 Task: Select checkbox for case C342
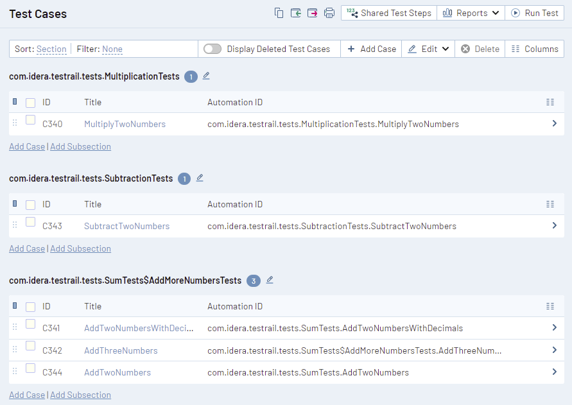pos(31,347)
